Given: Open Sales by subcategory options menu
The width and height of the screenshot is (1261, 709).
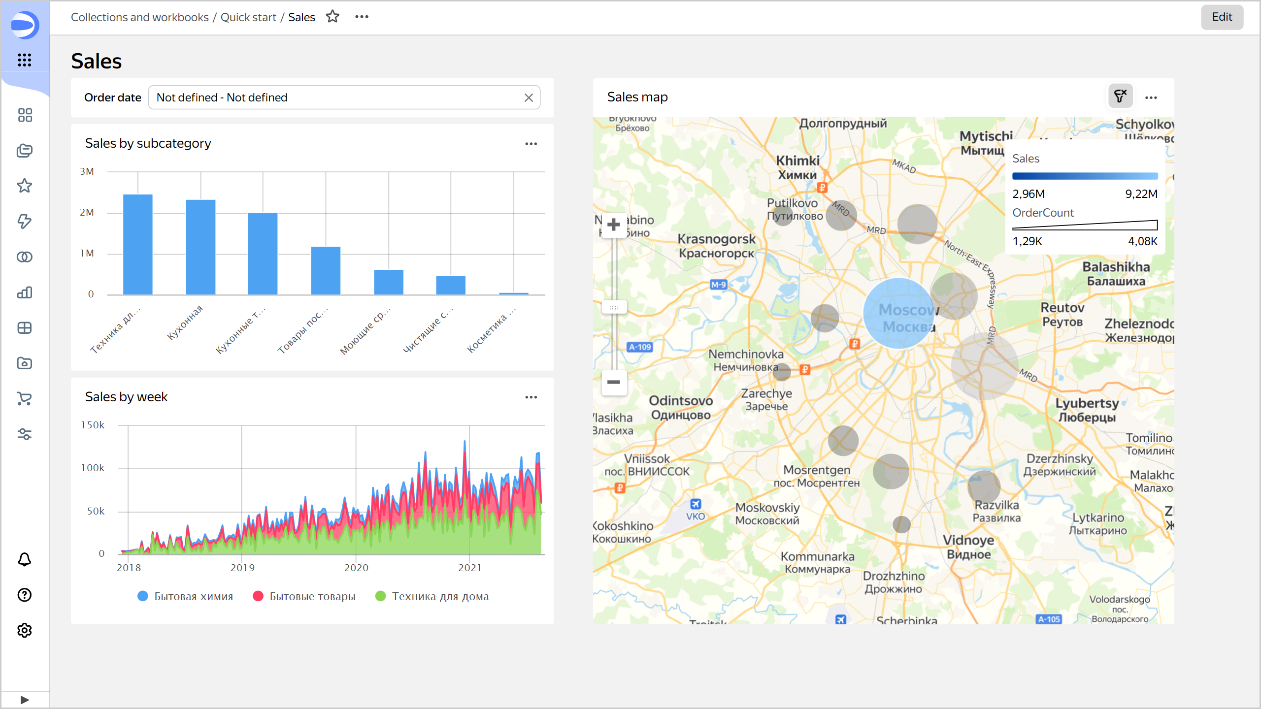Looking at the screenshot, I should click(x=531, y=144).
